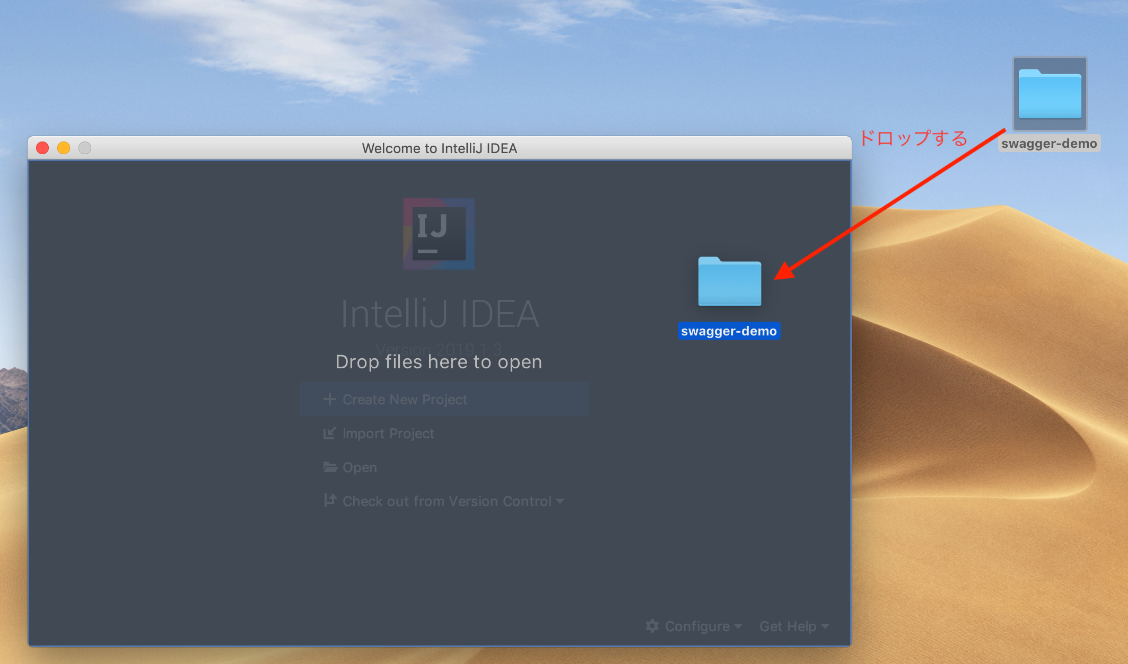
Task: Click the Open link
Action: (x=360, y=467)
